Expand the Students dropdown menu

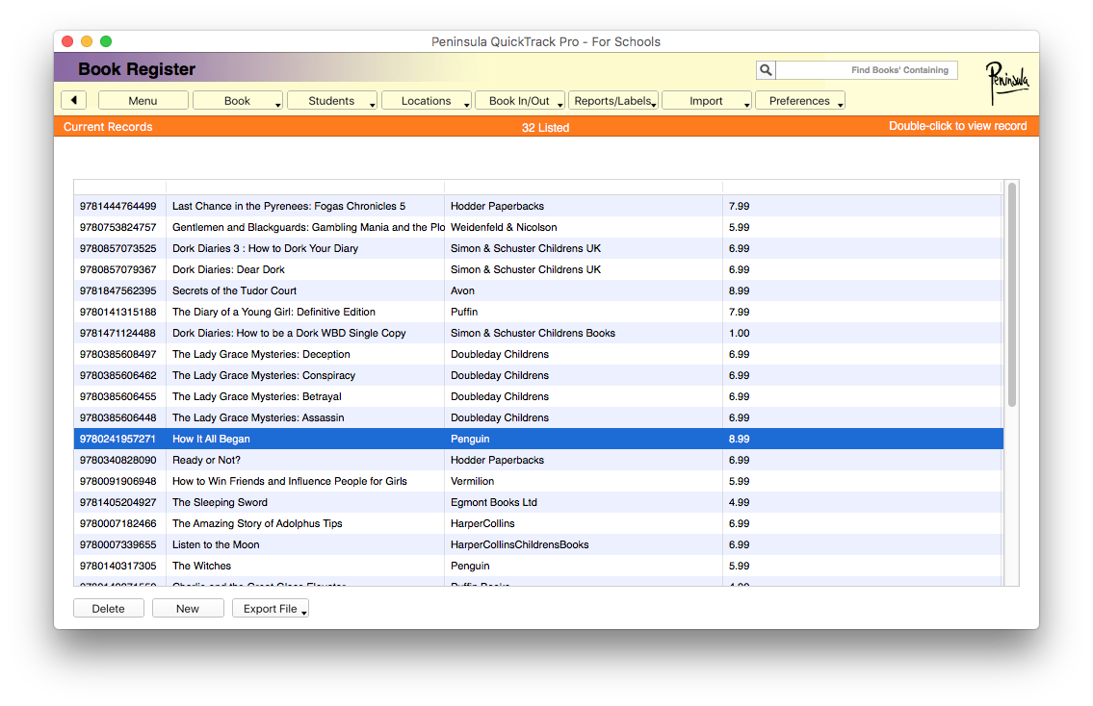click(332, 100)
